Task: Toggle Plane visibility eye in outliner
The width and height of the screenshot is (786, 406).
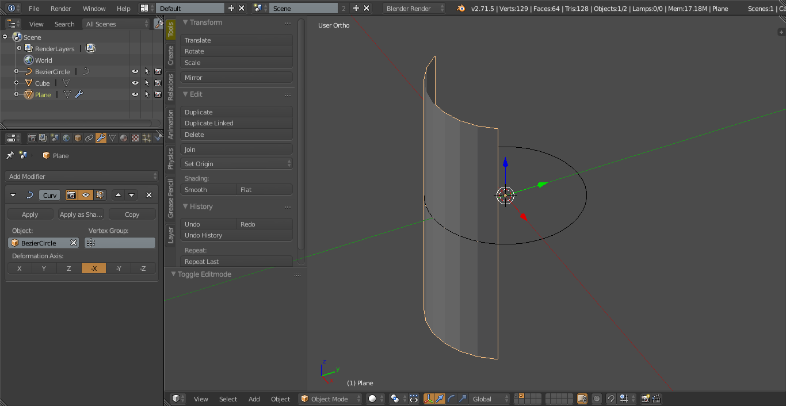Action: [135, 94]
